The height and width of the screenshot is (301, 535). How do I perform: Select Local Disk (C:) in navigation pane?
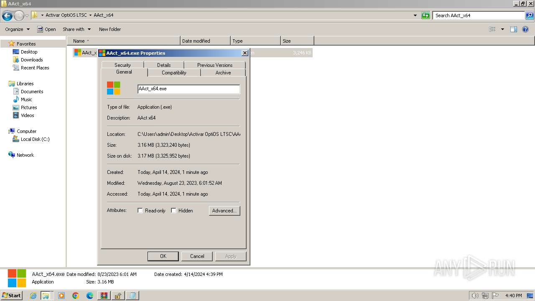point(35,139)
